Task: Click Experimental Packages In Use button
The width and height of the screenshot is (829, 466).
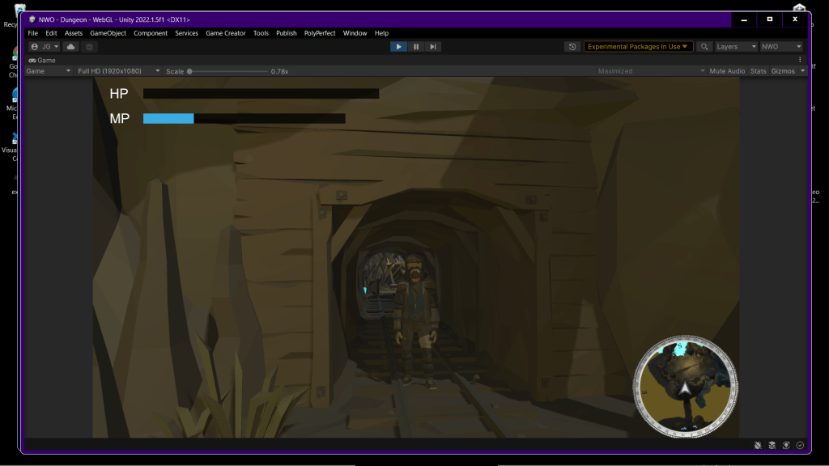Action: coord(638,47)
